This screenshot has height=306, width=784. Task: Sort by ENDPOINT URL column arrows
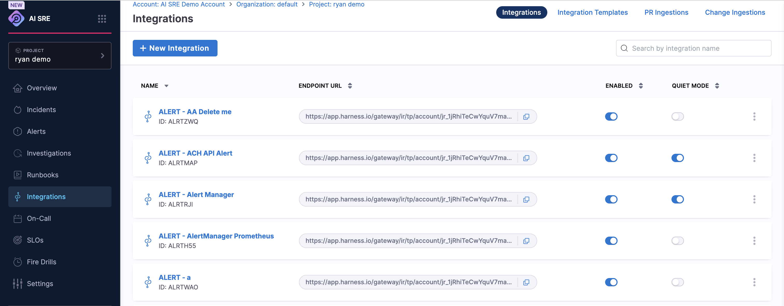coord(350,86)
